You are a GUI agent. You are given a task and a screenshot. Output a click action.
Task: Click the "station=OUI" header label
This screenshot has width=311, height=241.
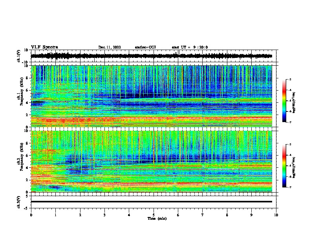pyautogui.click(x=145, y=47)
